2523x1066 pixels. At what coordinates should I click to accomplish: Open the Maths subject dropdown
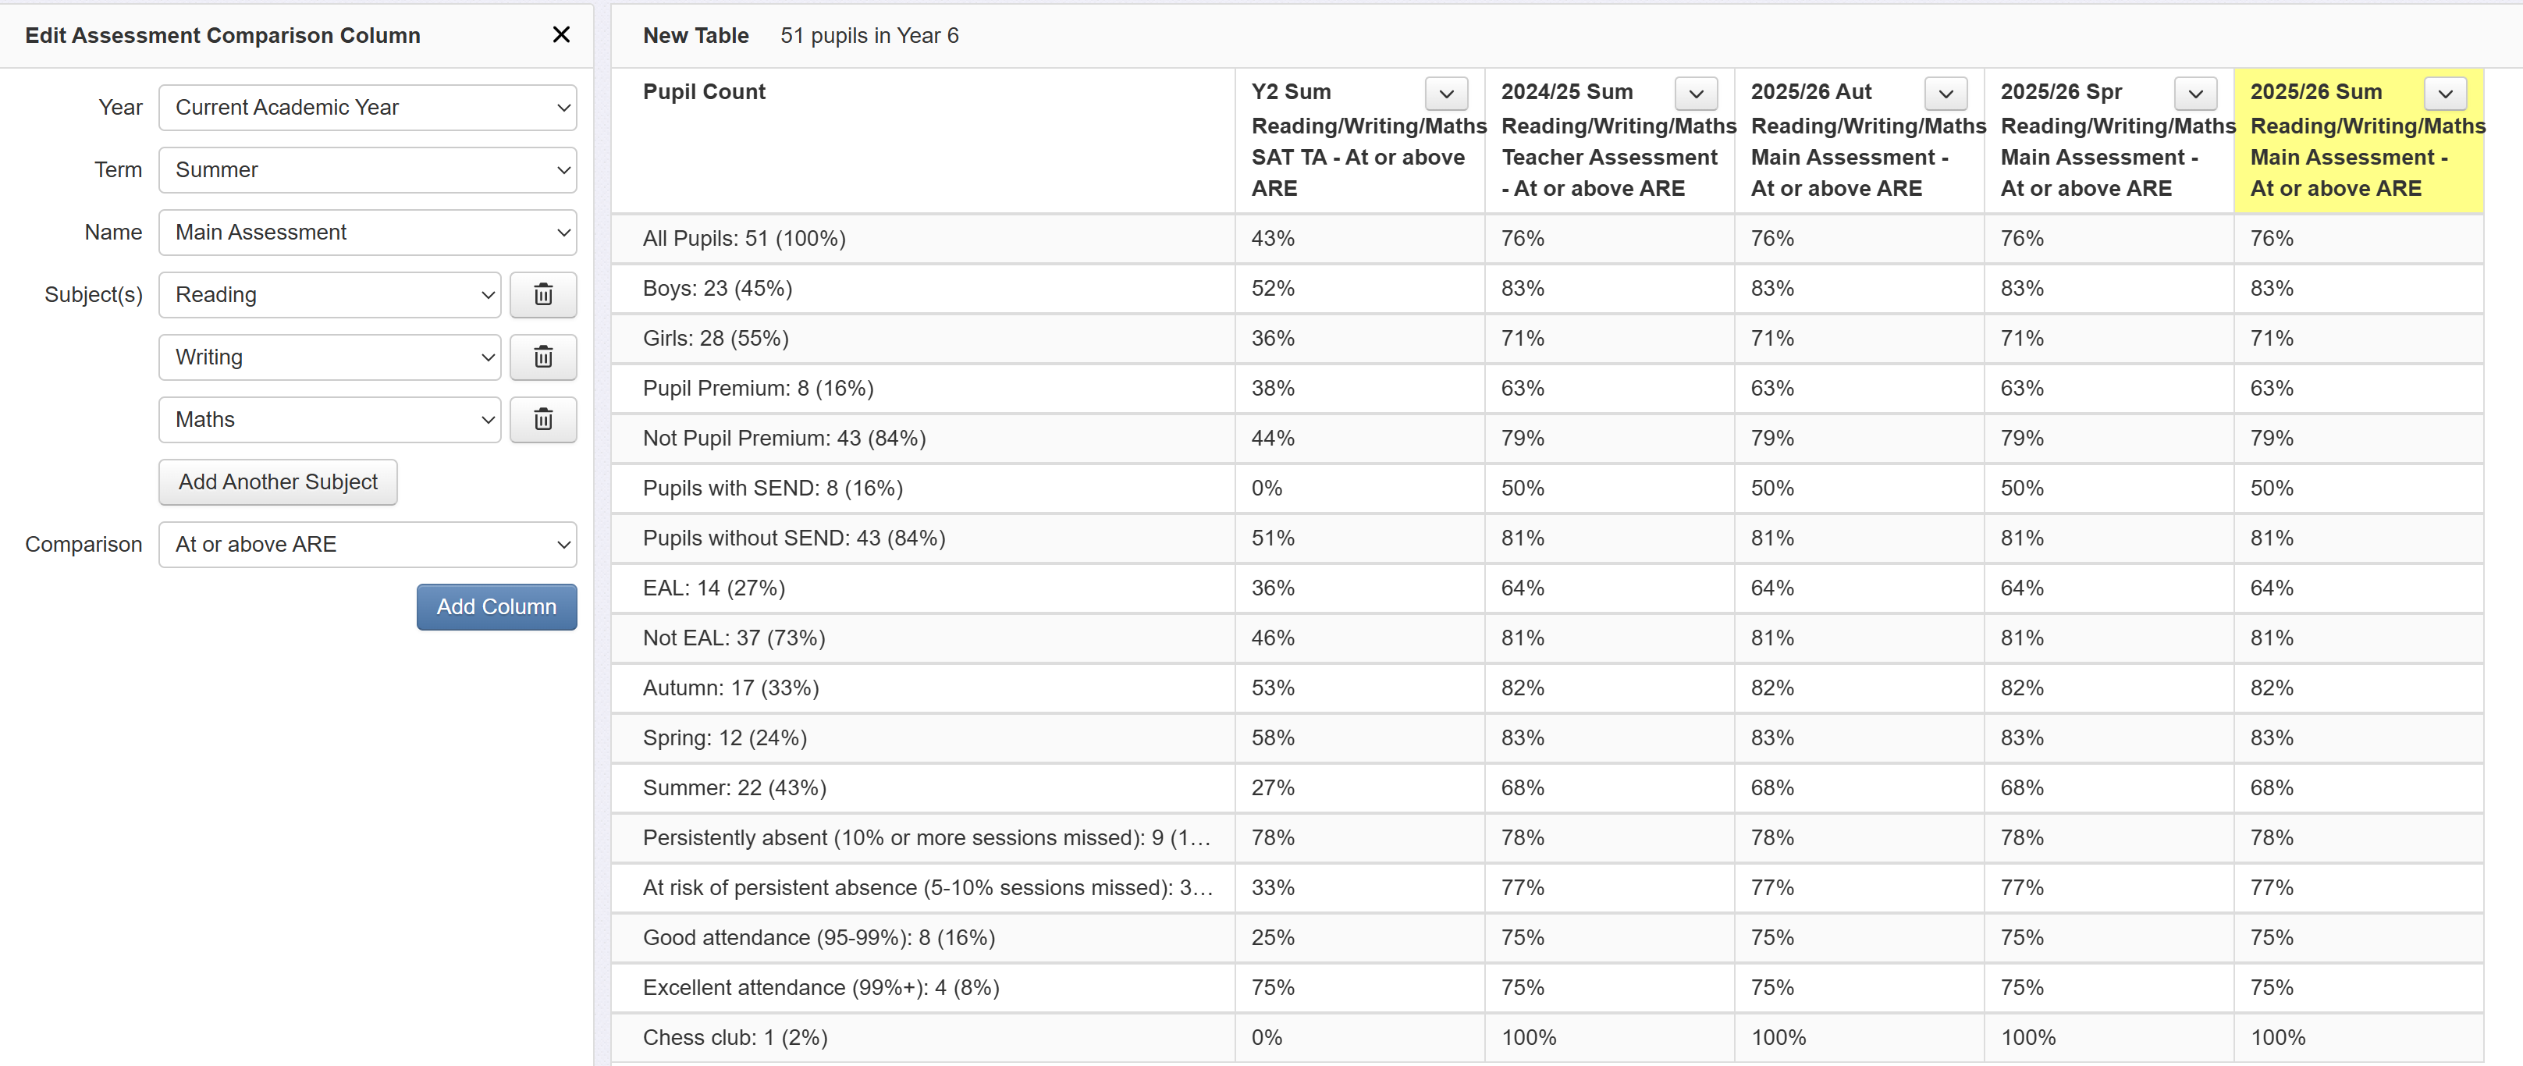click(x=330, y=421)
